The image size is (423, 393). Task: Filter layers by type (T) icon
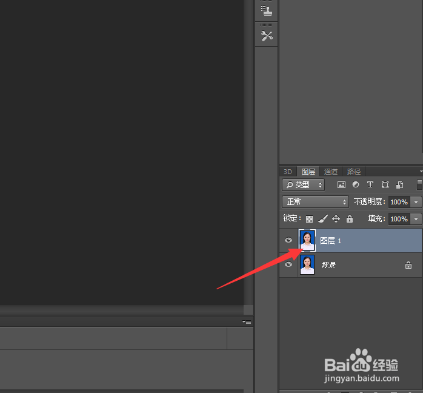(x=370, y=184)
